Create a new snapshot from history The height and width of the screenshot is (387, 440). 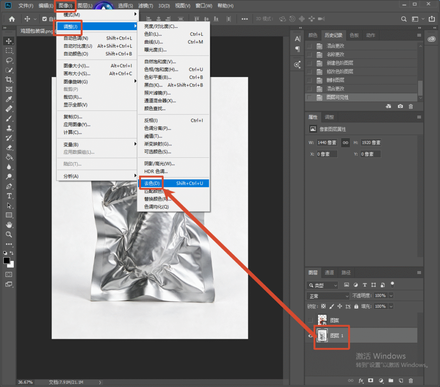point(400,106)
